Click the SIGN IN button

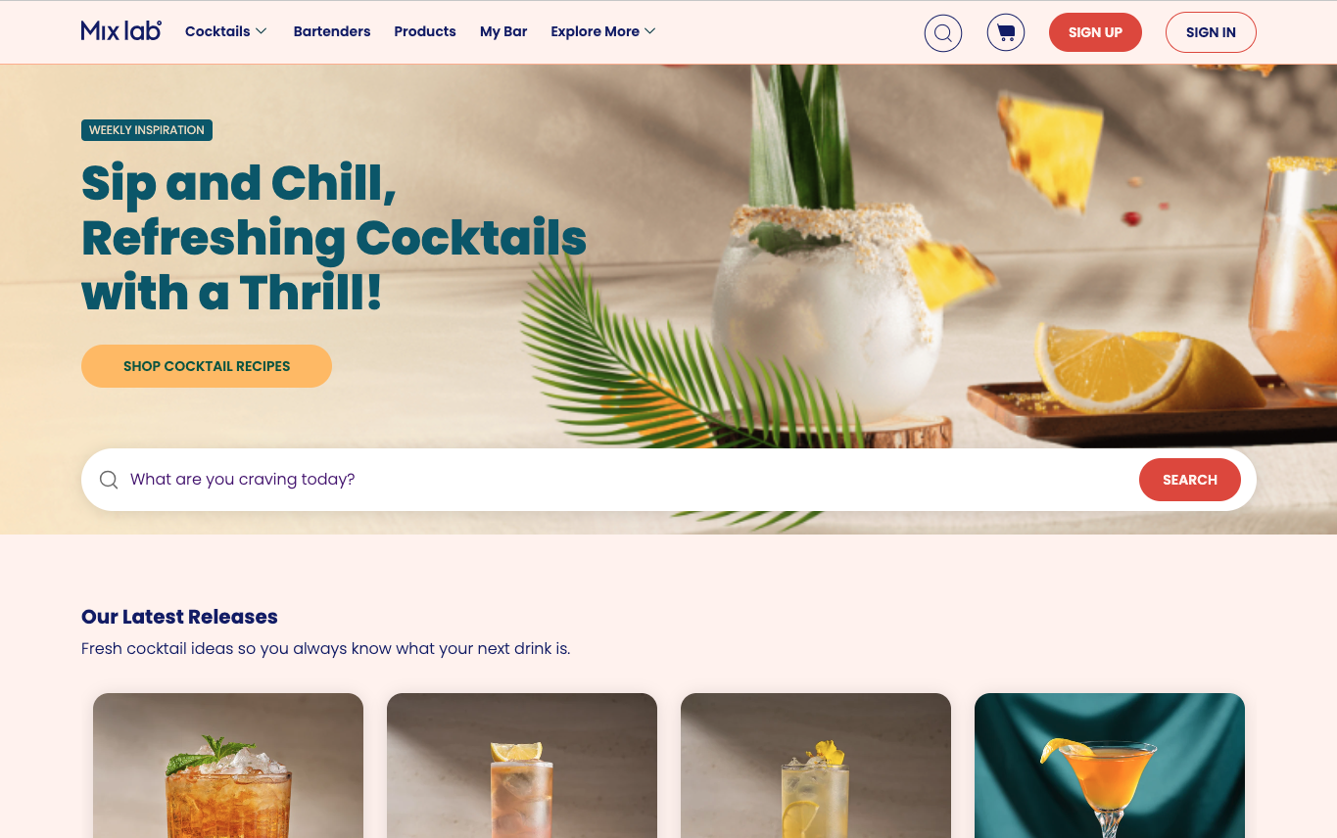1211,32
